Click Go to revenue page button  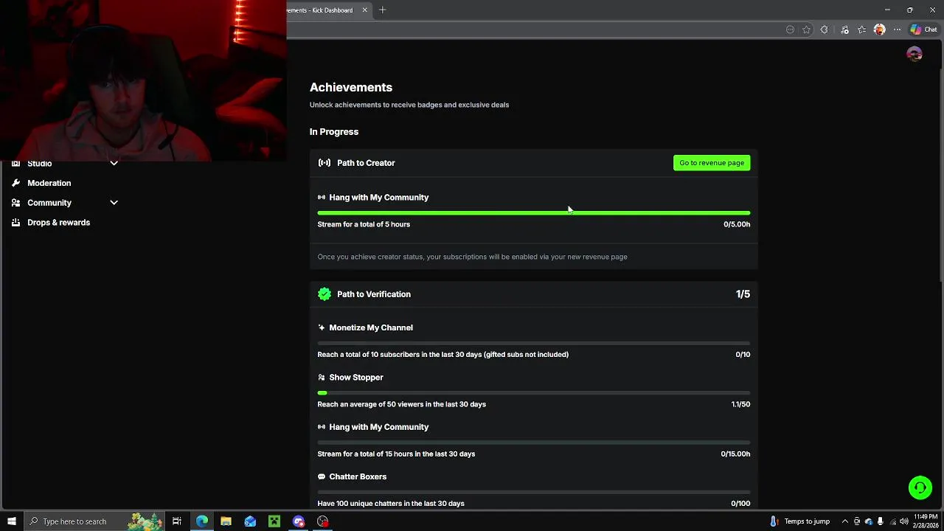[712, 163]
